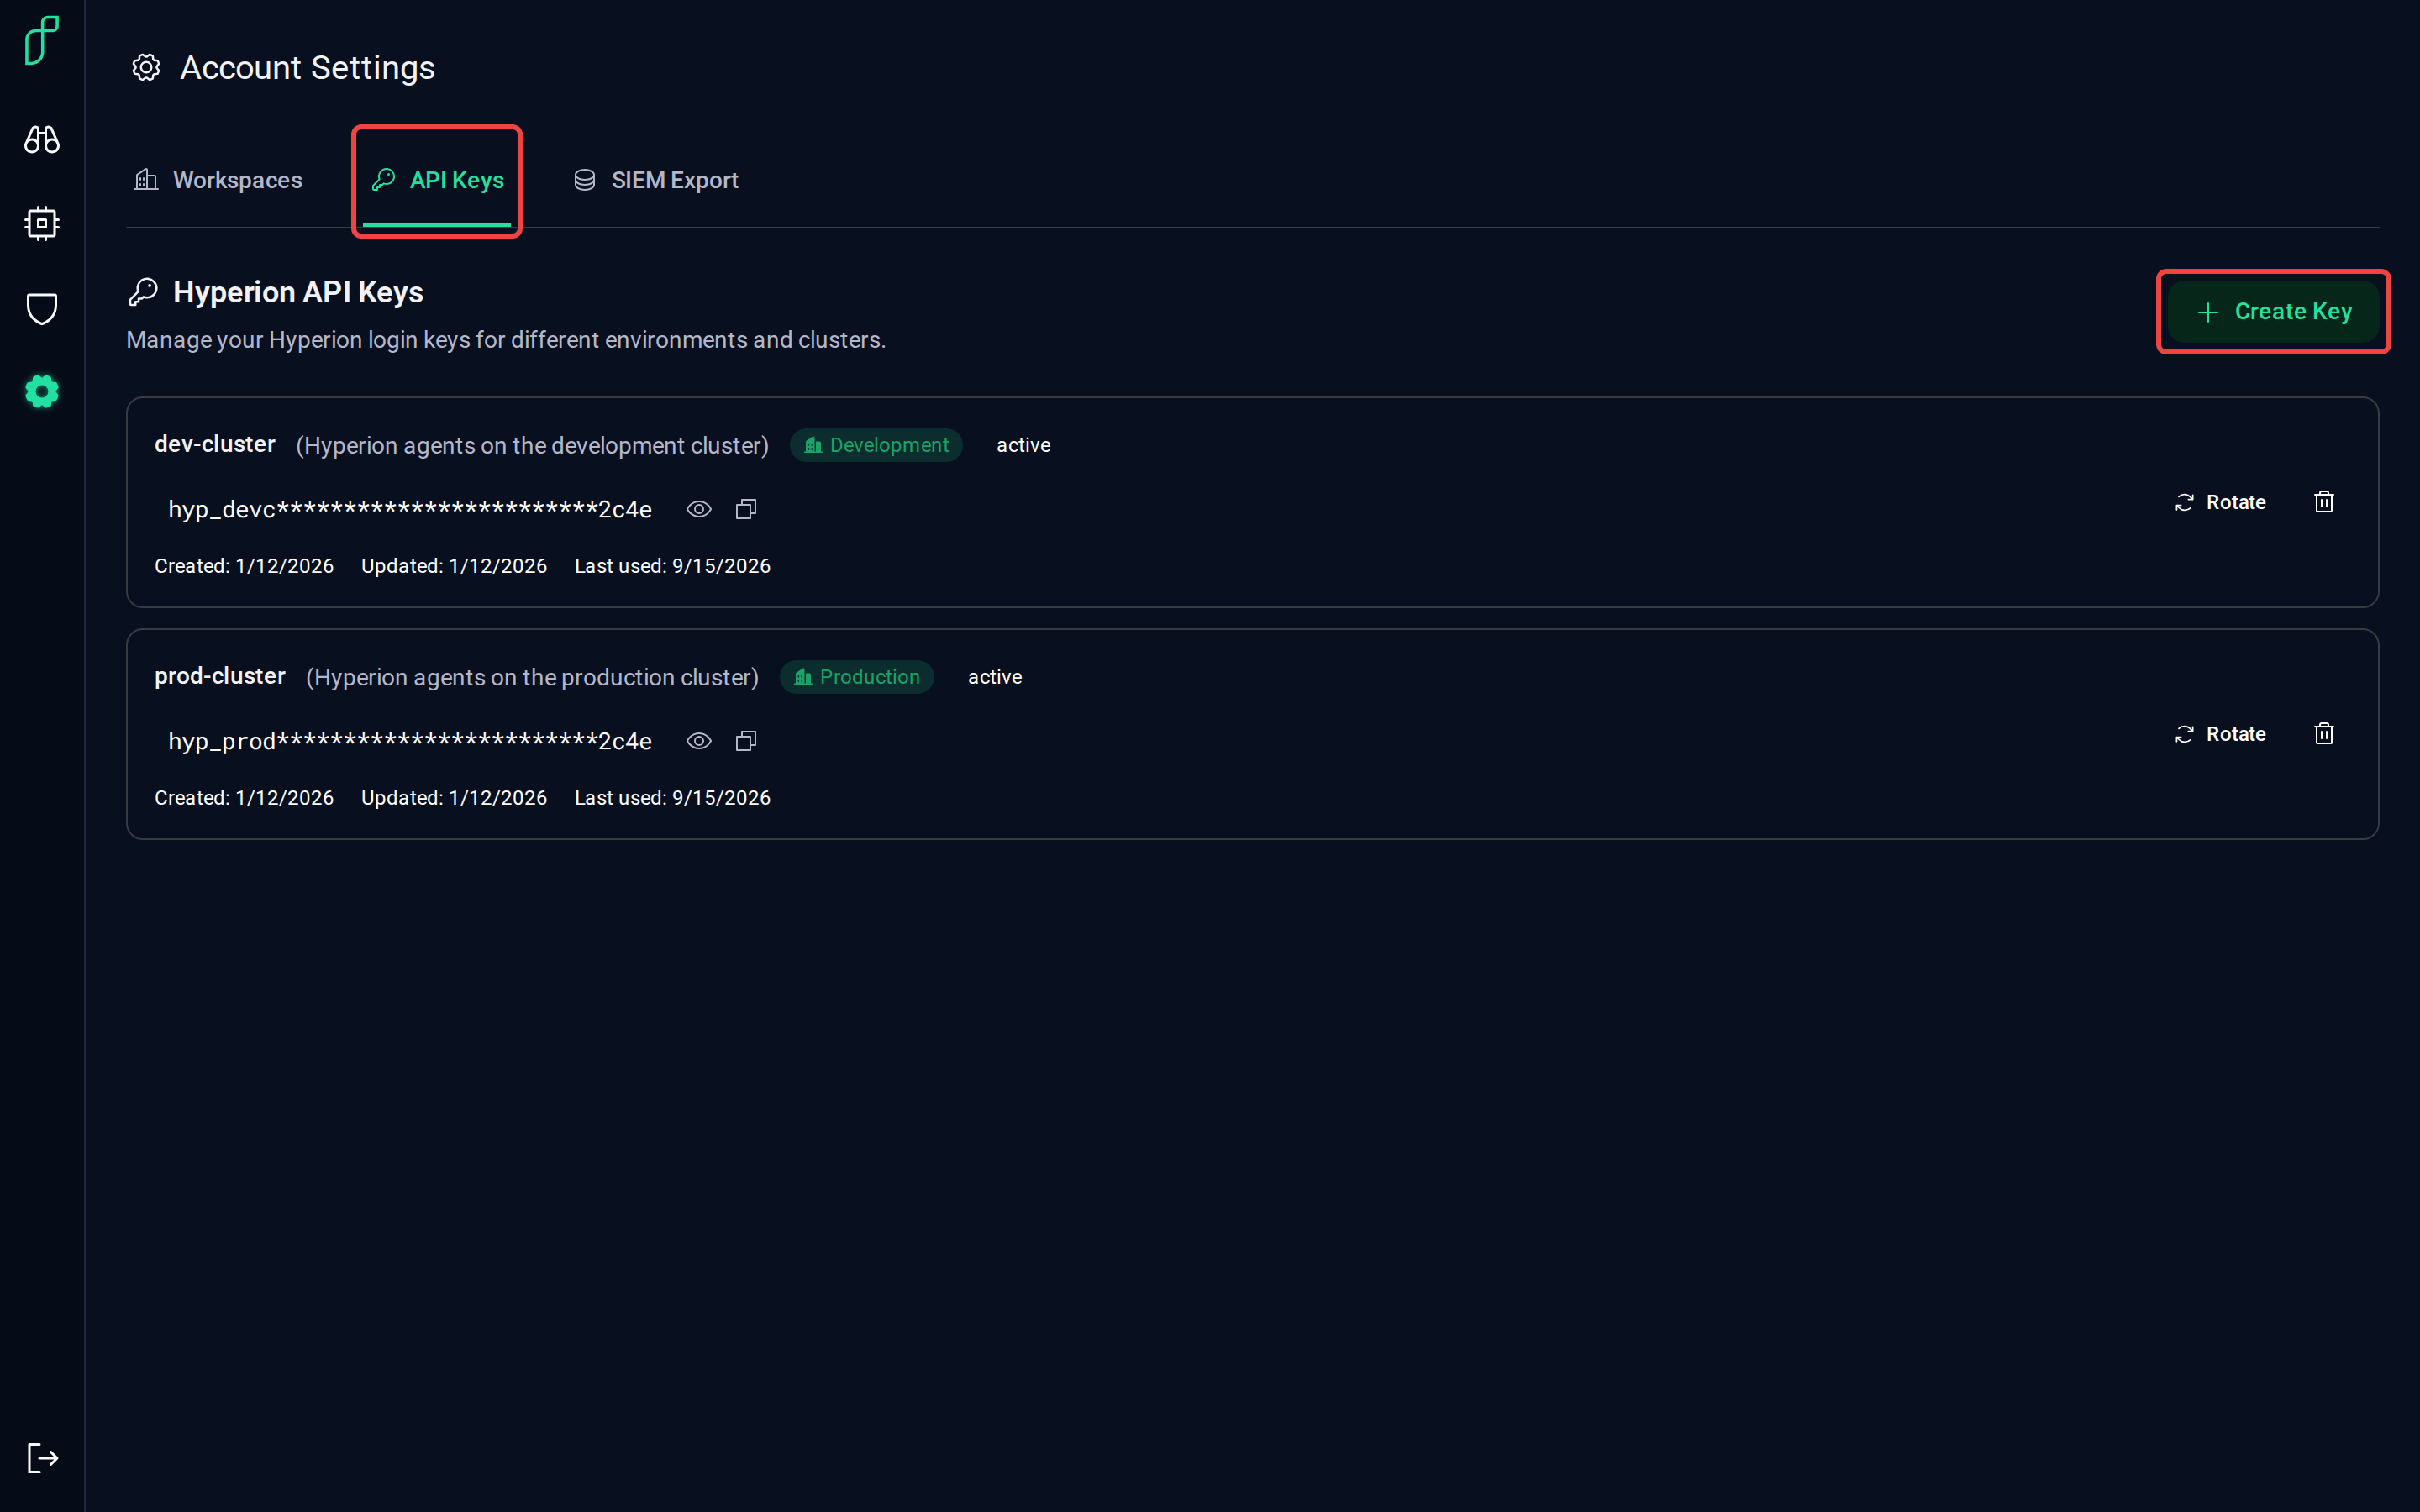Click the active status of prod-cluster
Image resolution: width=2420 pixels, height=1512 pixels.
click(995, 677)
